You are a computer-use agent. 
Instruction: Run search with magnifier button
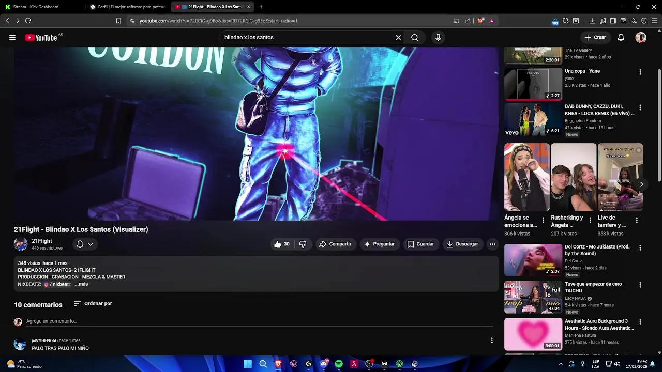tap(415, 38)
